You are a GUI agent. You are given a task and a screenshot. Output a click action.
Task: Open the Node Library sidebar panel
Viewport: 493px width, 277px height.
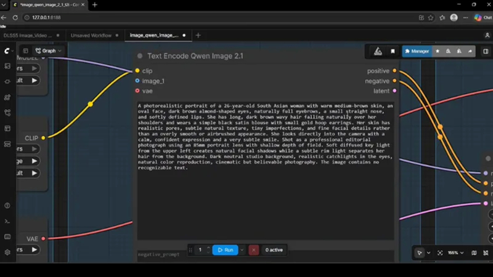pyautogui.click(x=7, y=82)
